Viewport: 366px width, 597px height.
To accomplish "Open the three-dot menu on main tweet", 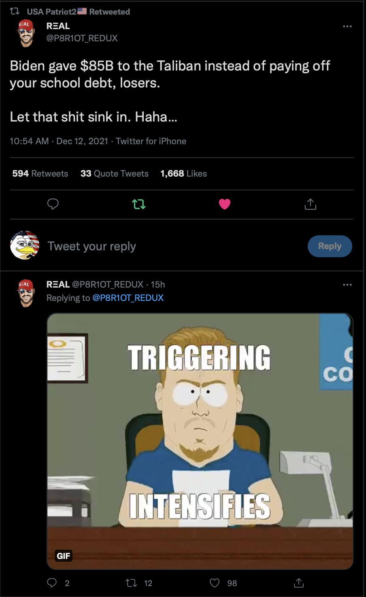I will click(347, 26).
